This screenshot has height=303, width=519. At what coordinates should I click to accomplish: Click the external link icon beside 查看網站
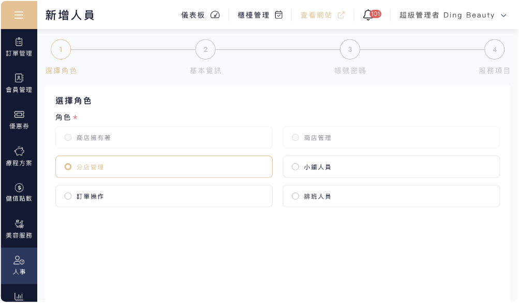(341, 15)
